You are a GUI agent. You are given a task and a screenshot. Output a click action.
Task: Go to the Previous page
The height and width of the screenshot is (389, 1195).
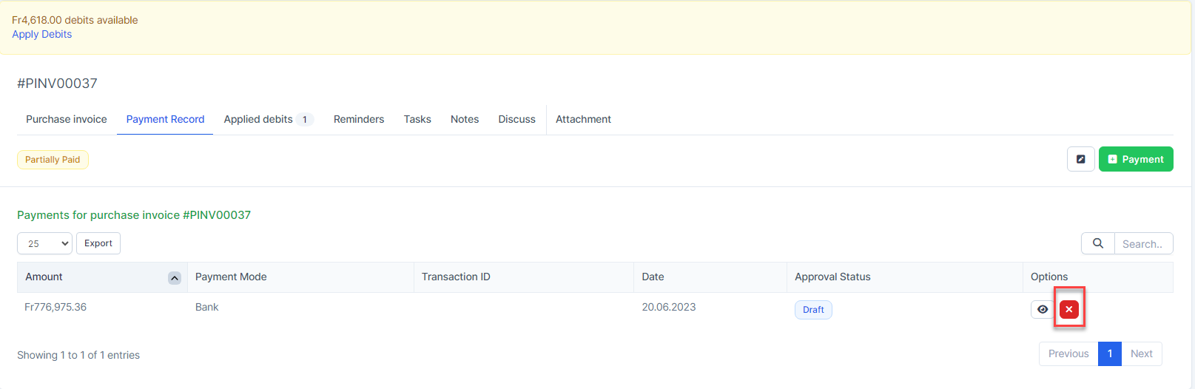coord(1068,354)
